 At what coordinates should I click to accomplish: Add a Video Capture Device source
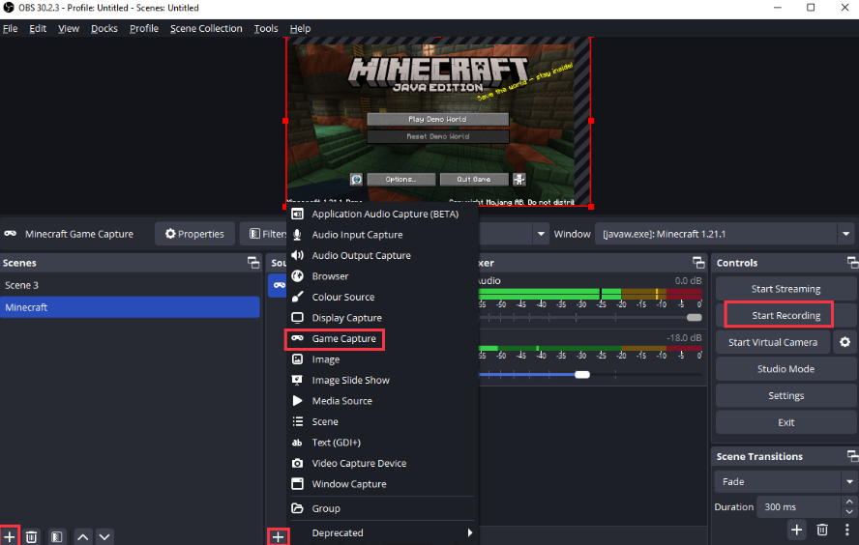[382, 464]
